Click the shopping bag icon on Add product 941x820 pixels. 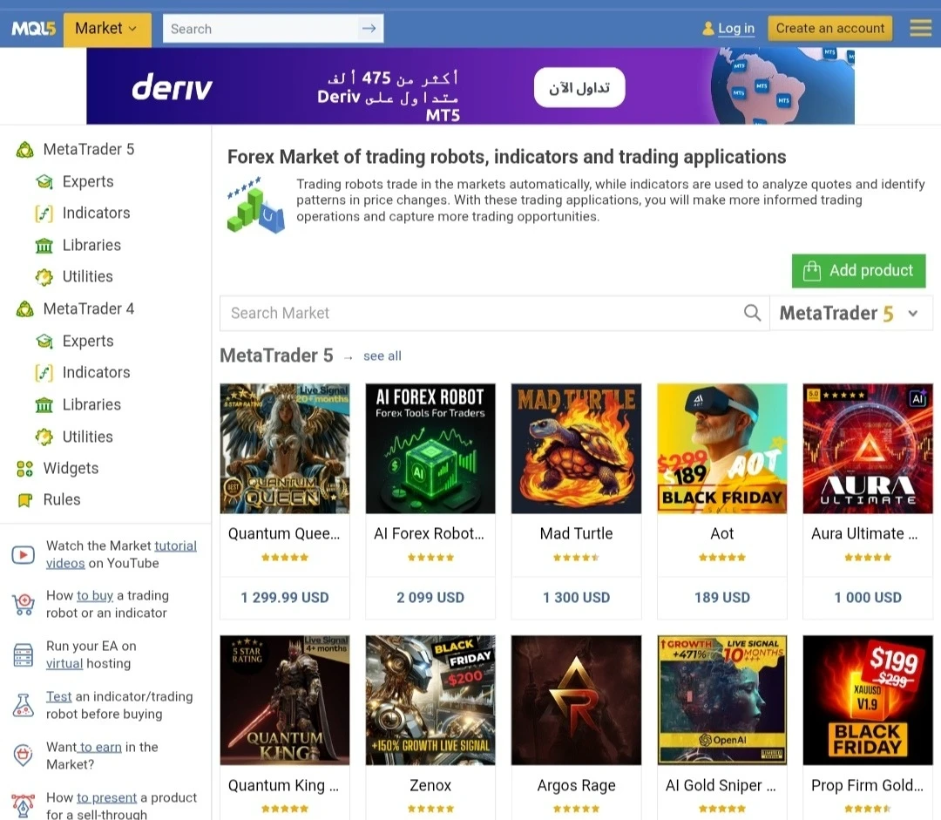810,271
